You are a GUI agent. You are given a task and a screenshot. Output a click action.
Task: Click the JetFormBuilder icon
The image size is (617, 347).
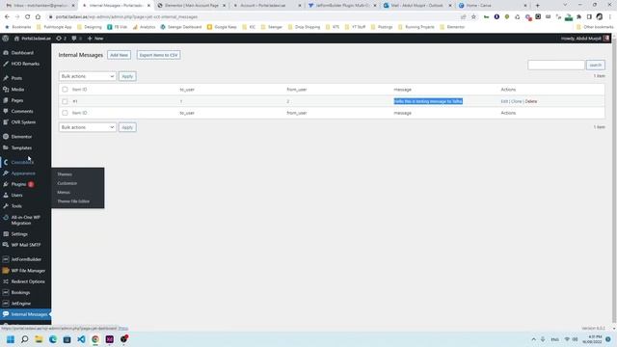(6, 259)
